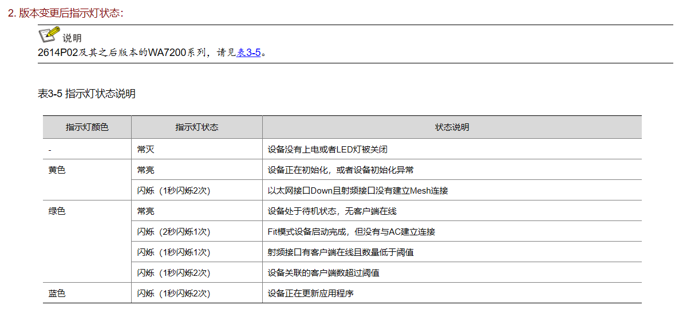This screenshot has width=675, height=313.
Task: Click the note pencil icon beside 说明
Action: 49,35
